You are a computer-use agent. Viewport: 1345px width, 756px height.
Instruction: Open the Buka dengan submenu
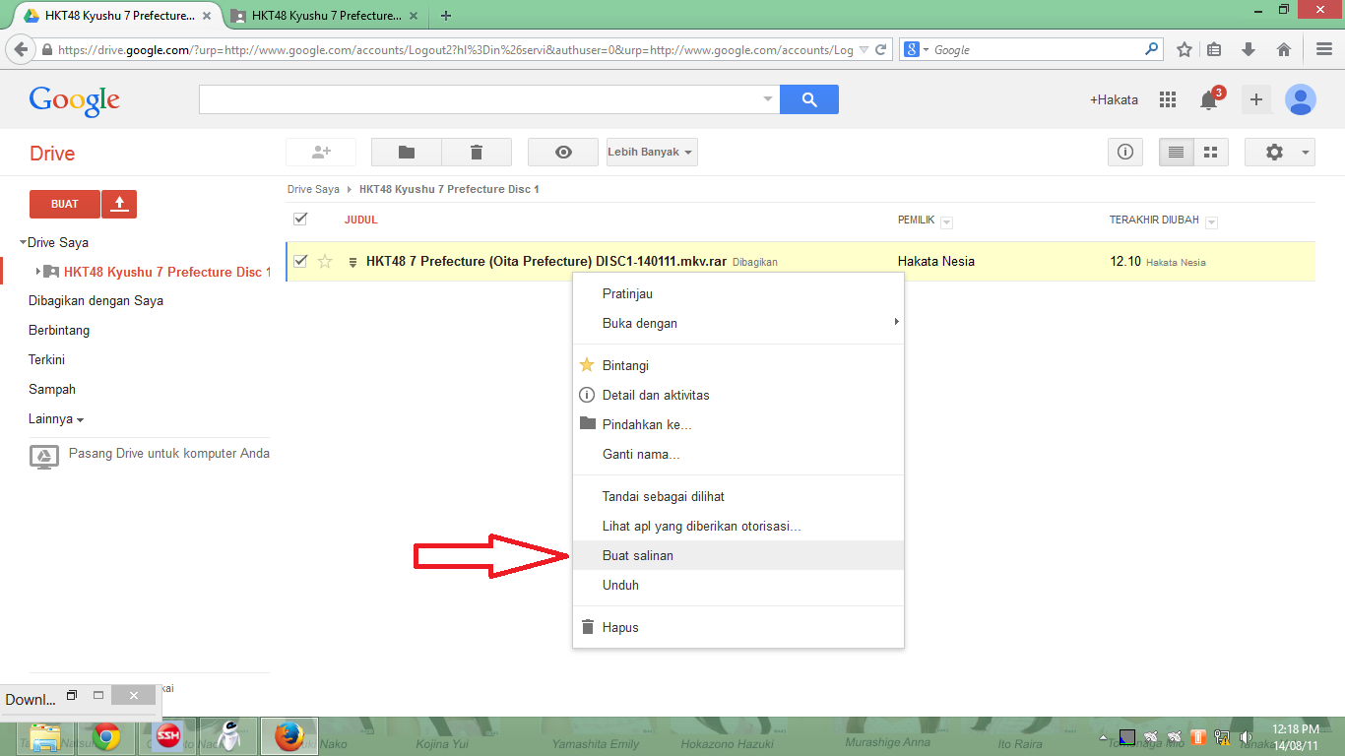tap(738, 323)
